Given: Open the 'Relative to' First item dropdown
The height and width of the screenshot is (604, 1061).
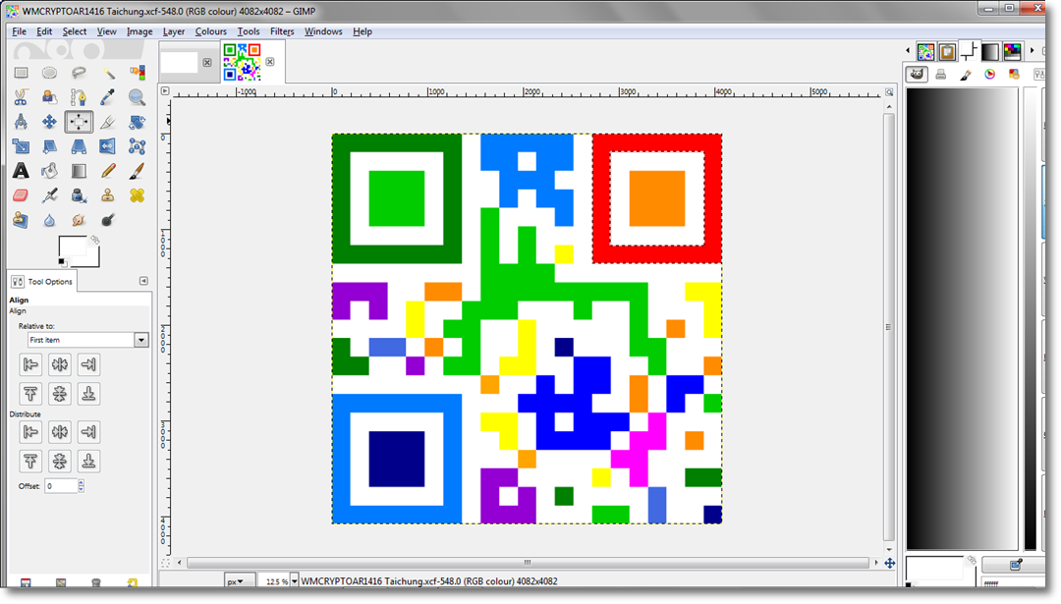Looking at the screenshot, I should (x=88, y=340).
